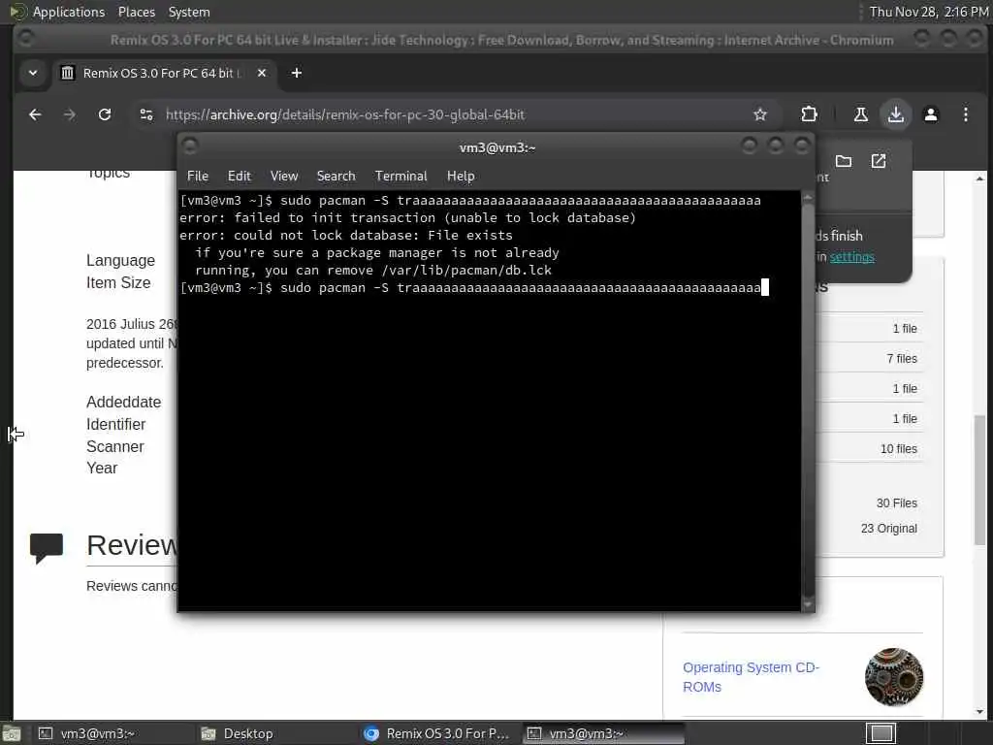
Task: Open the Chromium three-dot menu
Action: [966, 114]
